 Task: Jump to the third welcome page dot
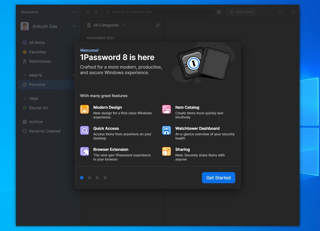[97, 178]
